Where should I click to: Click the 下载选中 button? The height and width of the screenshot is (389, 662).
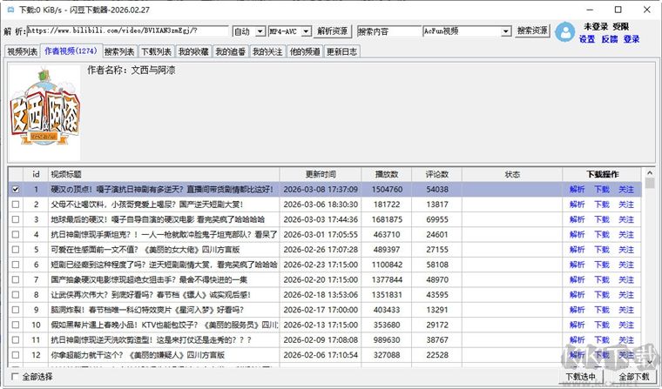point(580,376)
